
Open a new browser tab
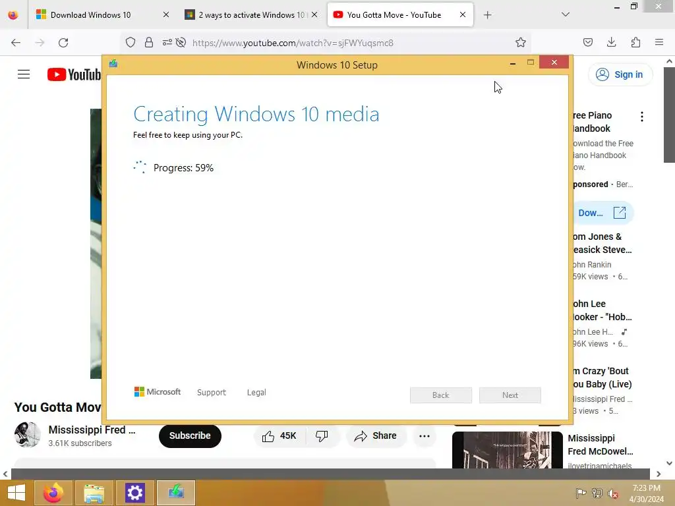(x=487, y=15)
